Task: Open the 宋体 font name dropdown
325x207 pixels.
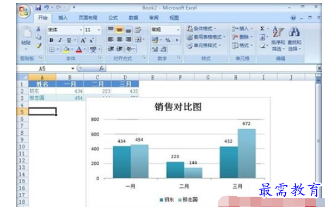Action: 81,30
